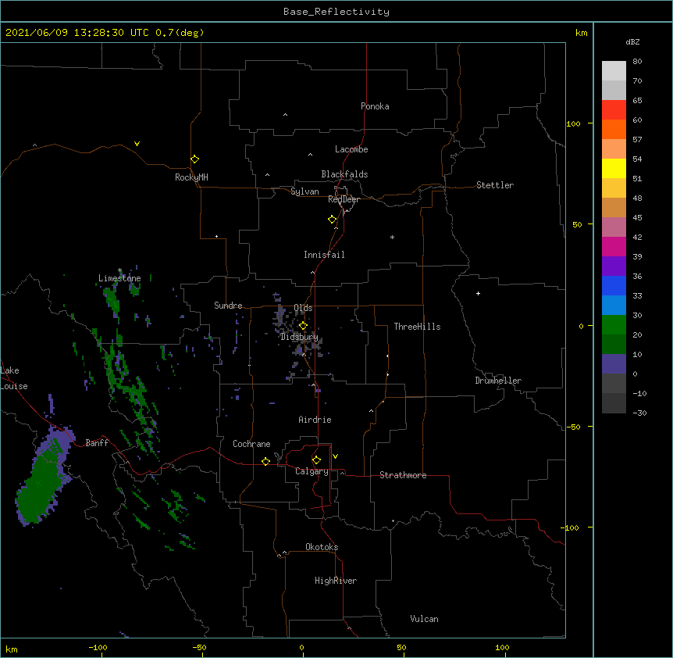Click the yellow marker below Cochrane
The height and width of the screenshot is (658, 673).
[265, 461]
